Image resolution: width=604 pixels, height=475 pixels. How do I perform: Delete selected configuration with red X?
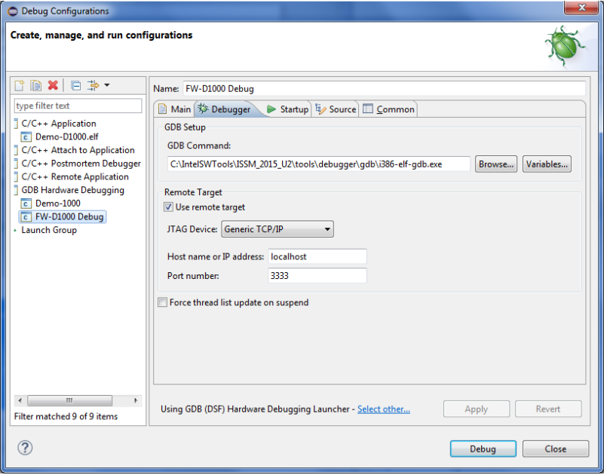53,85
